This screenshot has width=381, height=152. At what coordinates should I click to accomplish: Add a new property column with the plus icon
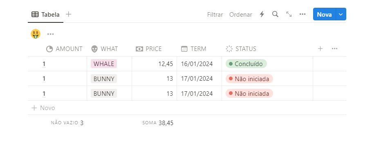pyautogui.click(x=320, y=48)
